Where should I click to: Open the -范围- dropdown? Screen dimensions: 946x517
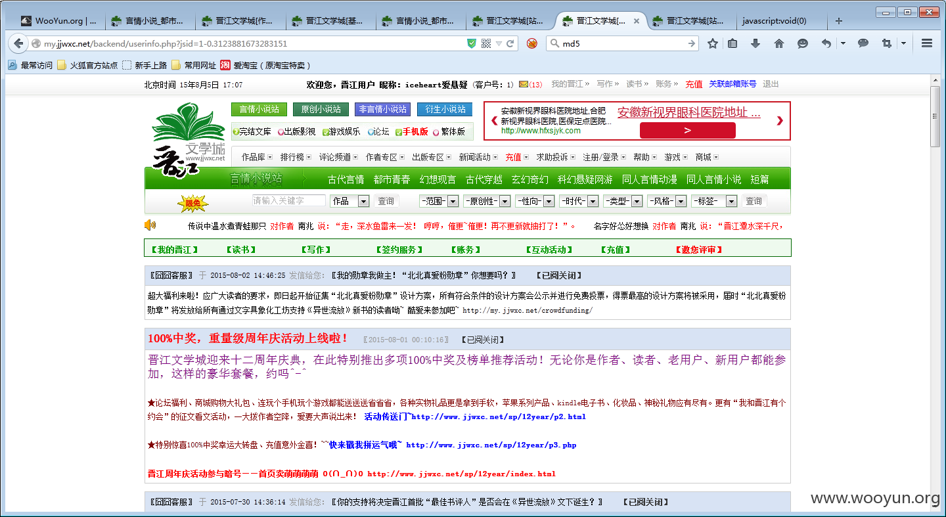point(438,201)
